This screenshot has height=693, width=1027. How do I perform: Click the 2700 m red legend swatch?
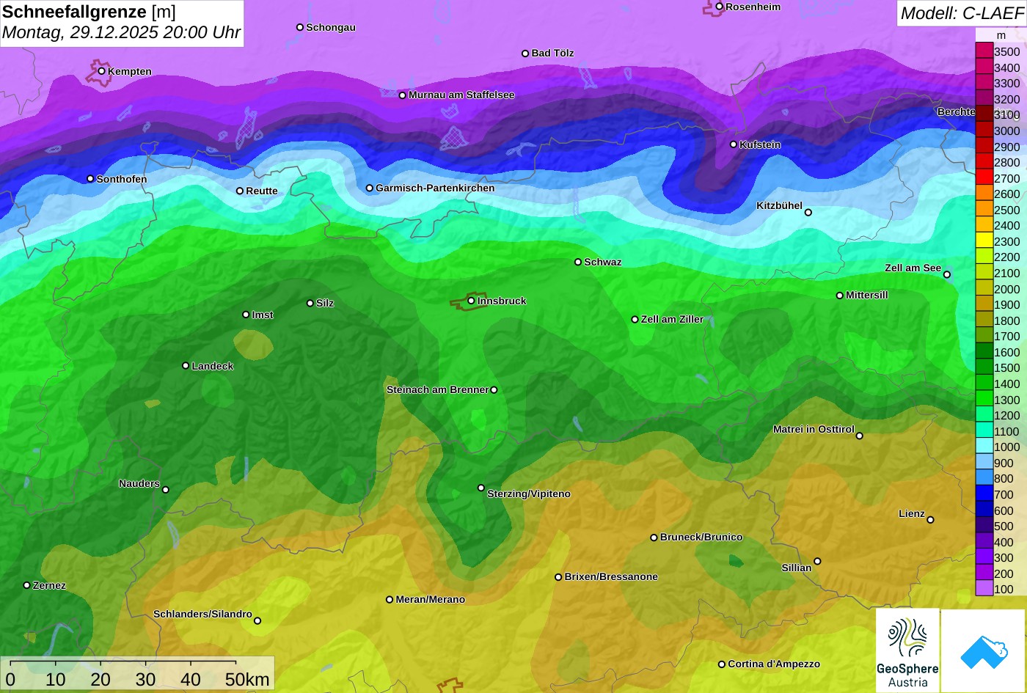pos(984,178)
